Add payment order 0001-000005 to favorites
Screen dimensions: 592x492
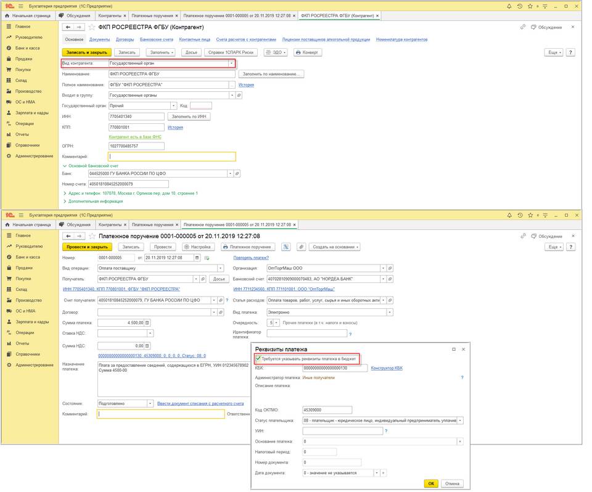tap(92, 236)
